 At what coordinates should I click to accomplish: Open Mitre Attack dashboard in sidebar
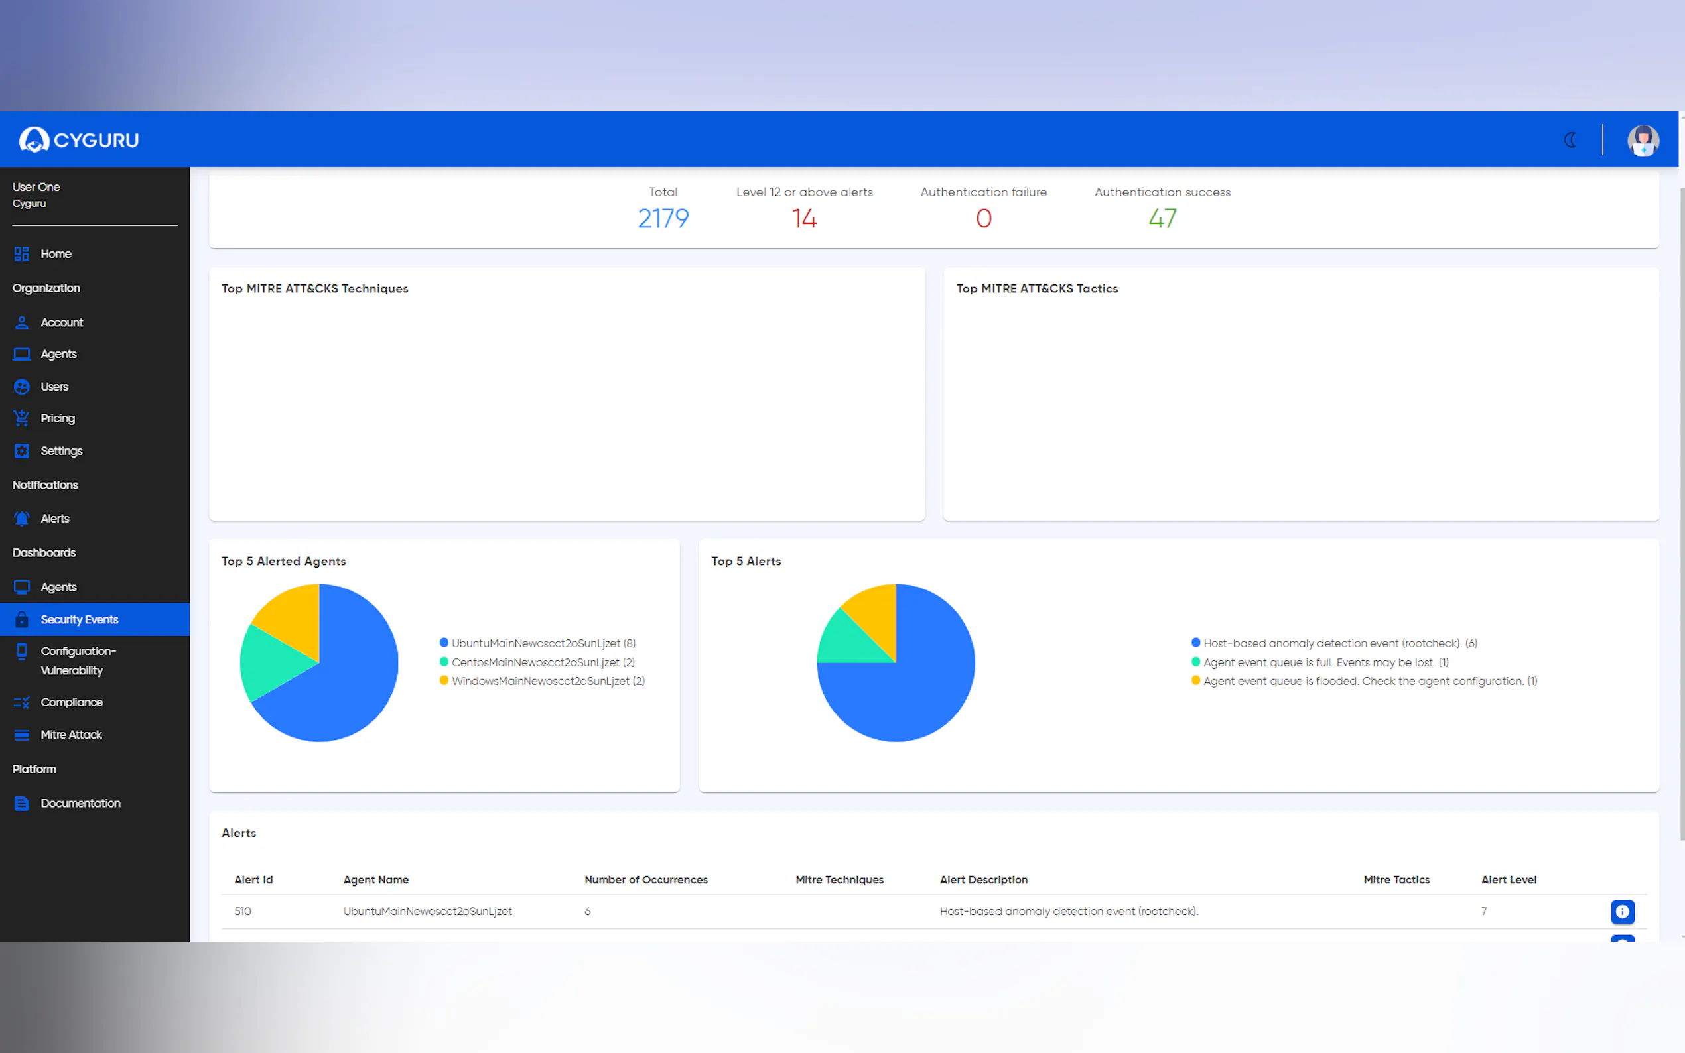[x=71, y=735]
